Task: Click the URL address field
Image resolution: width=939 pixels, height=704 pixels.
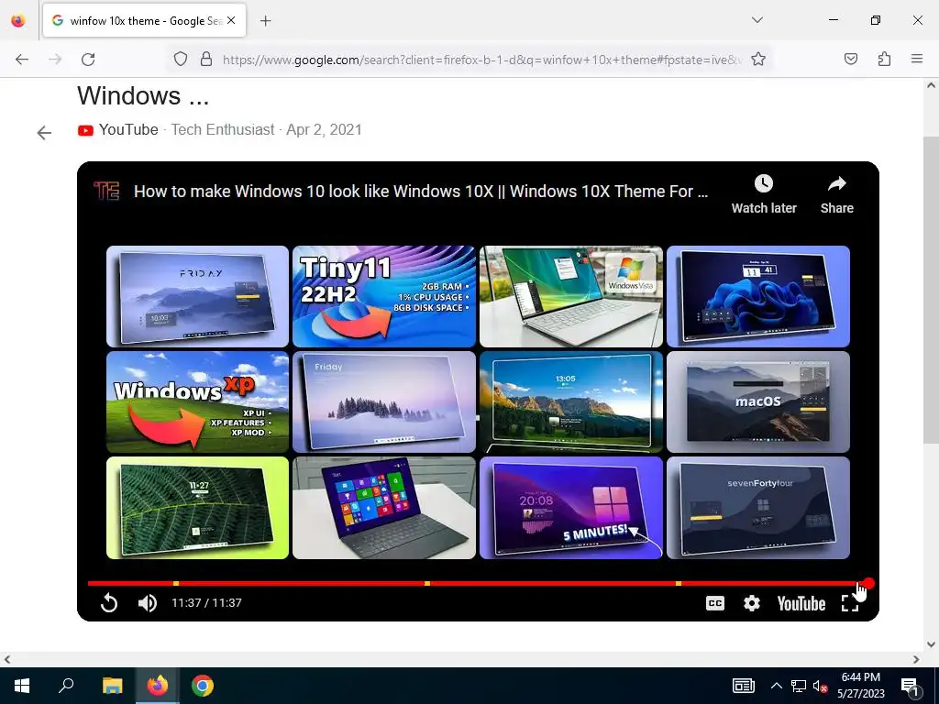Action: point(481,60)
